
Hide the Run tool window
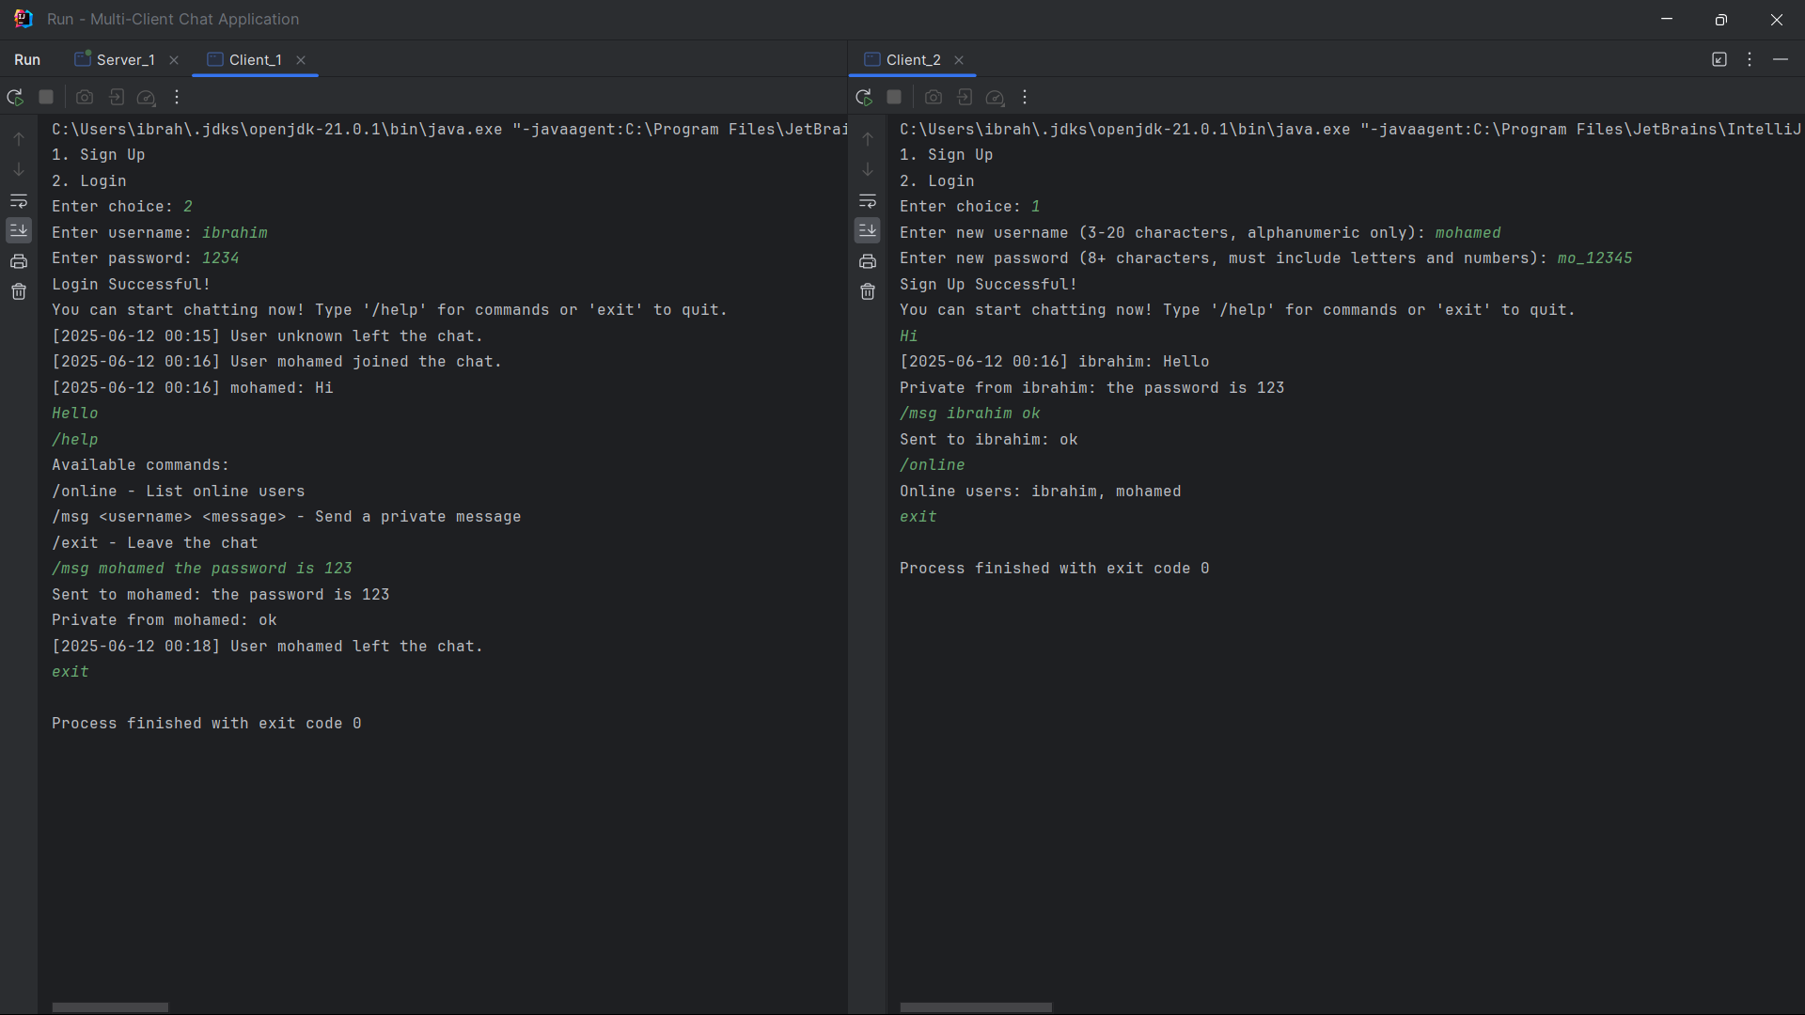1781,59
